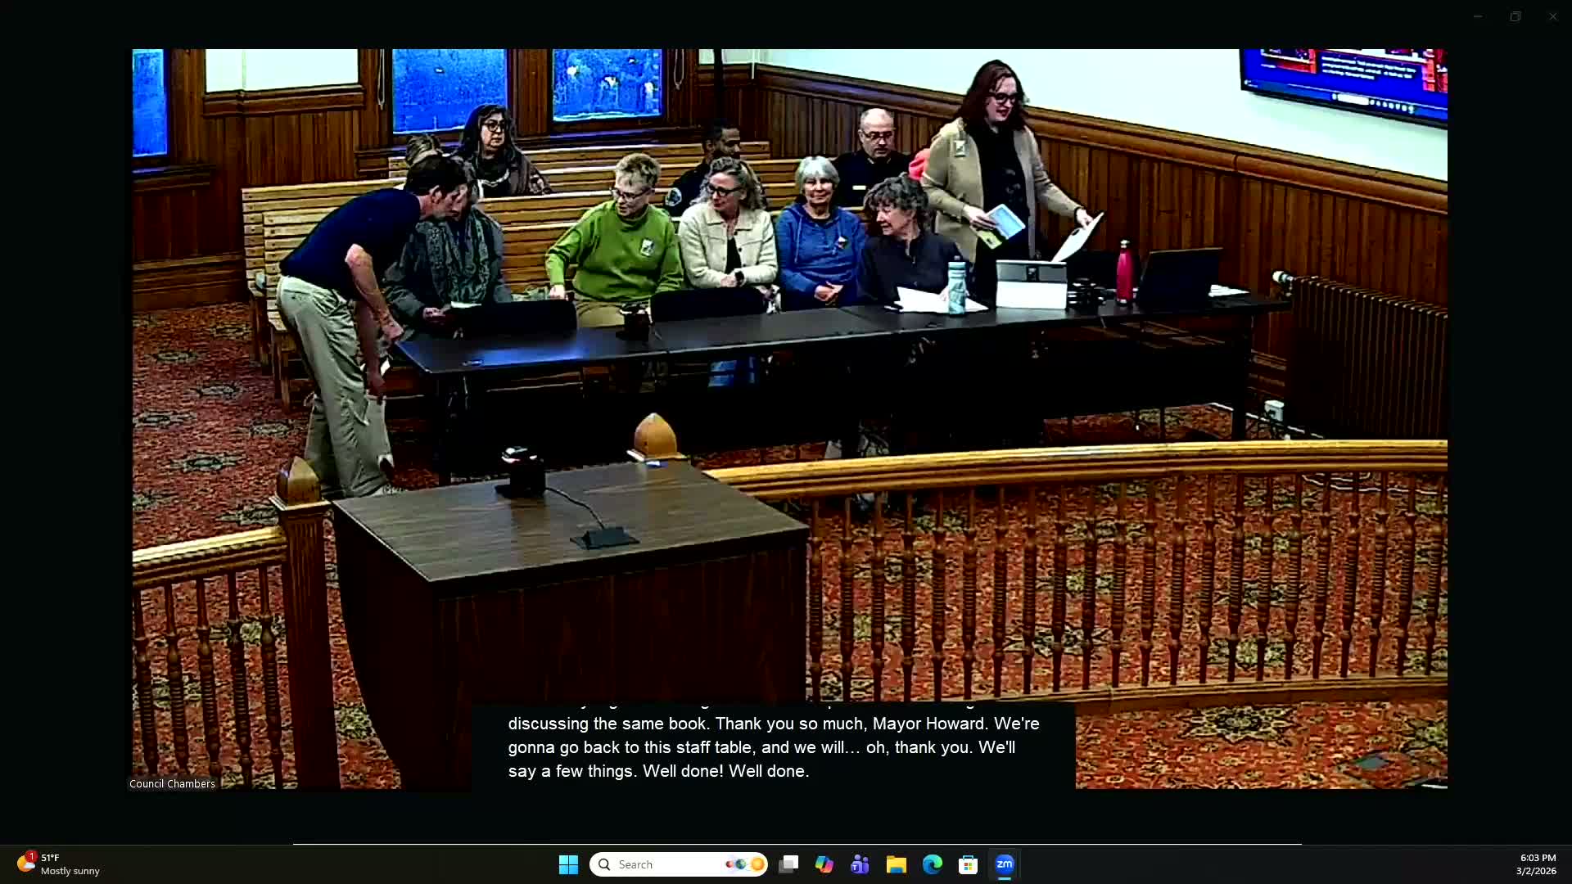Launch Microsoft Copilot from the taskbar

click(824, 864)
